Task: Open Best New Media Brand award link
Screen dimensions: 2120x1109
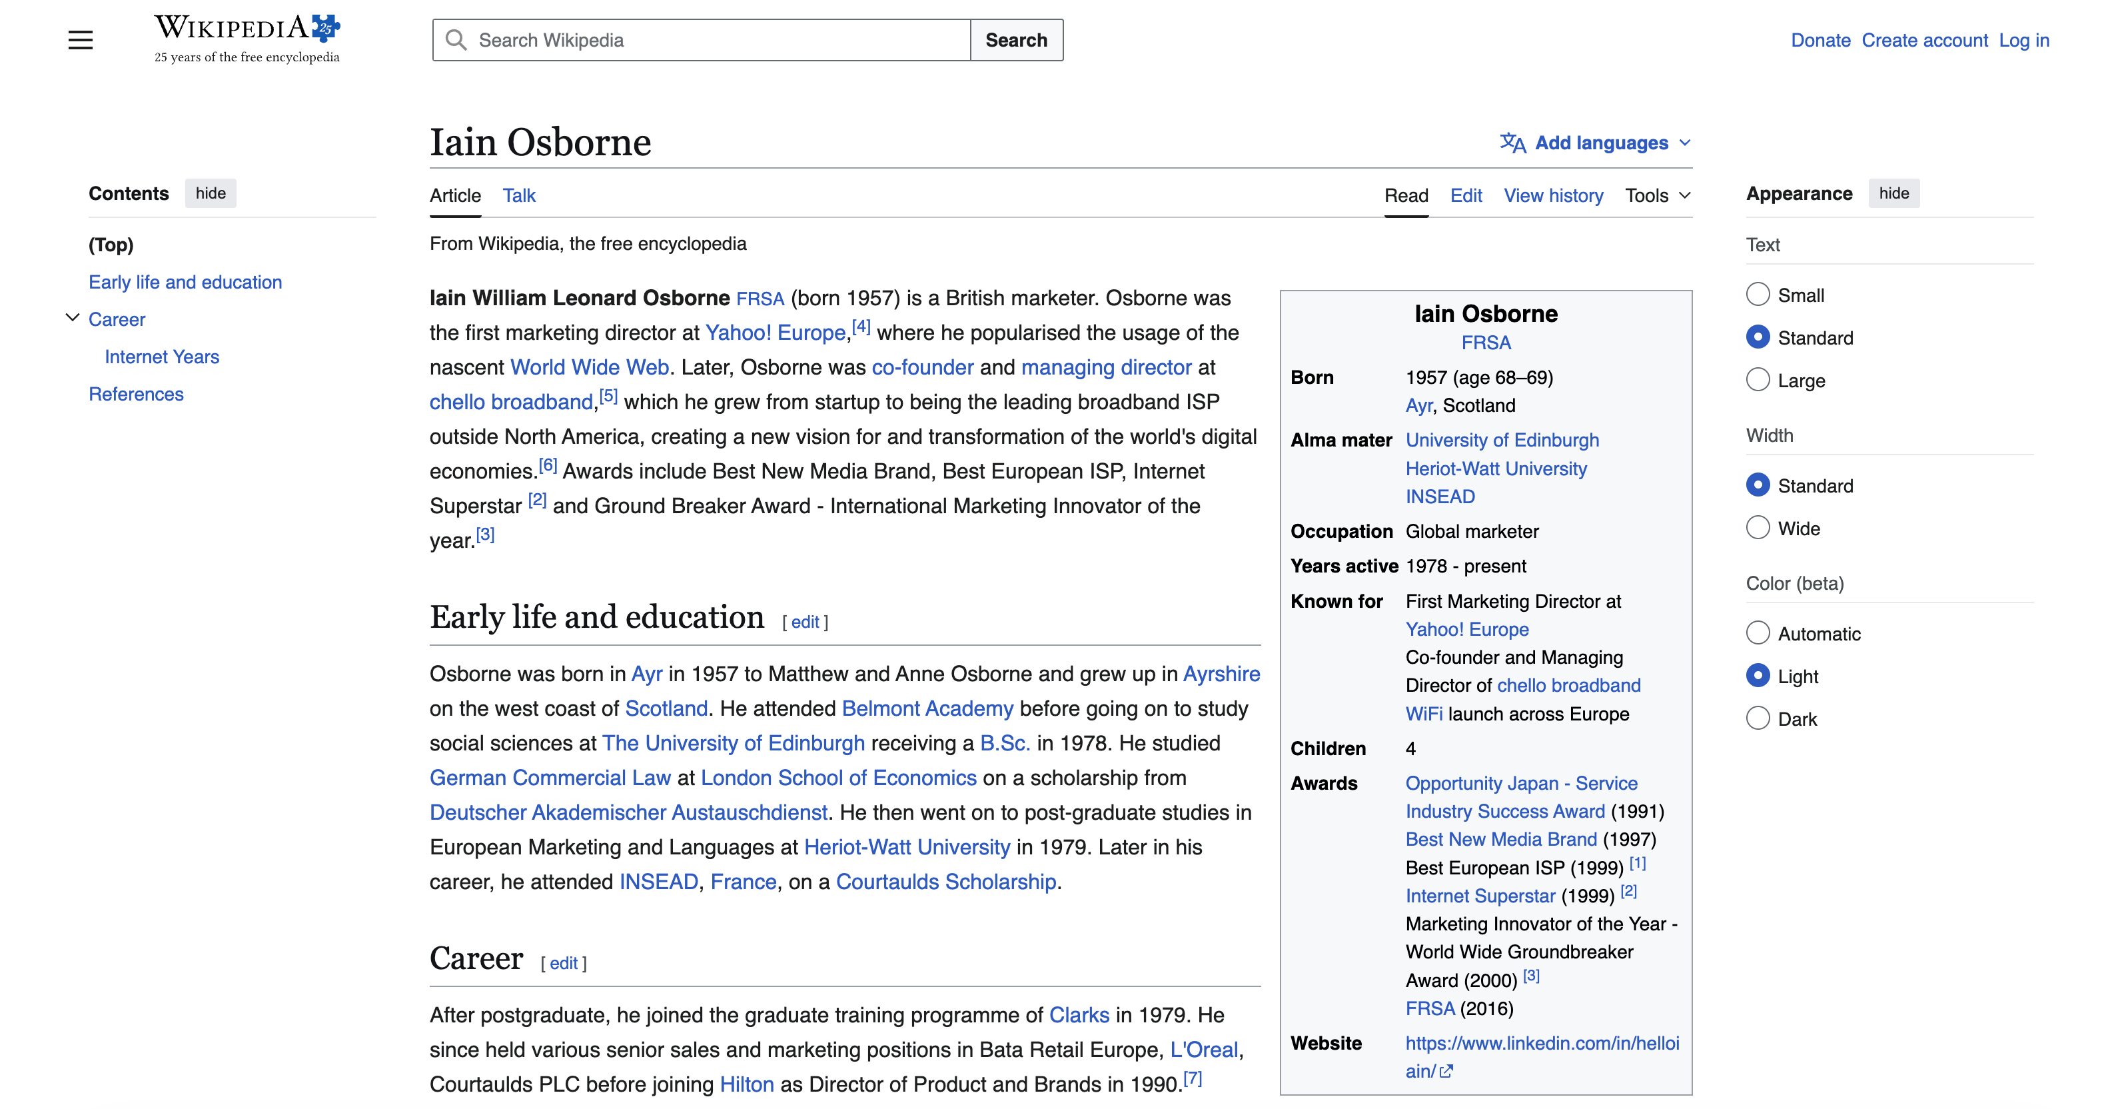Action: (1501, 839)
